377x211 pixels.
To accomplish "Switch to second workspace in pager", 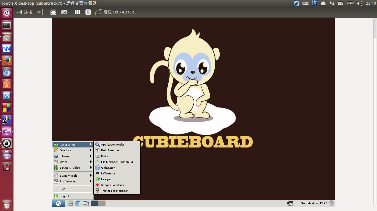I will coord(102,203).
